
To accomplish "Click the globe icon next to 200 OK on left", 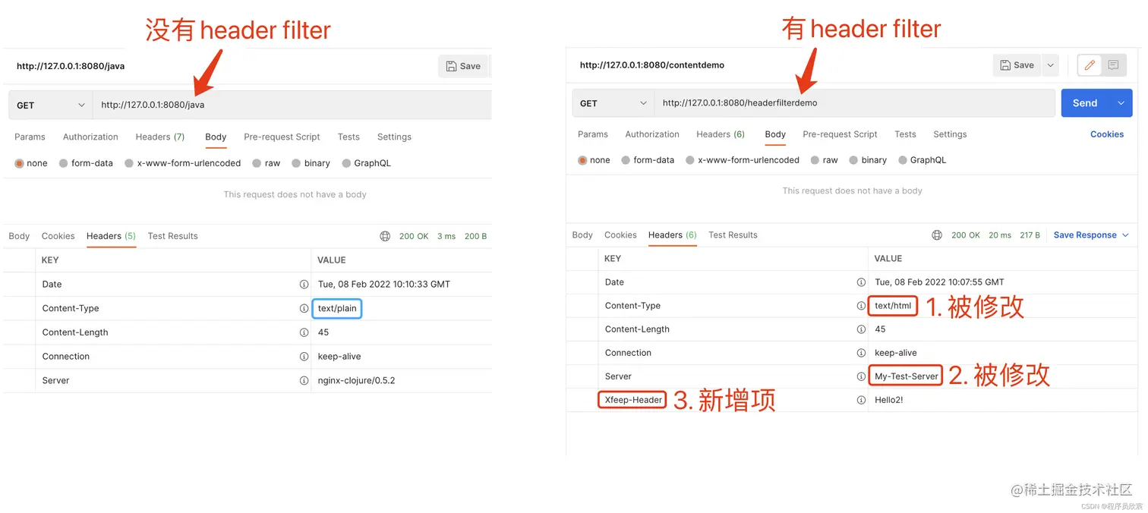I will 385,236.
